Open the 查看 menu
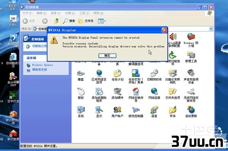 [x=56, y=13]
